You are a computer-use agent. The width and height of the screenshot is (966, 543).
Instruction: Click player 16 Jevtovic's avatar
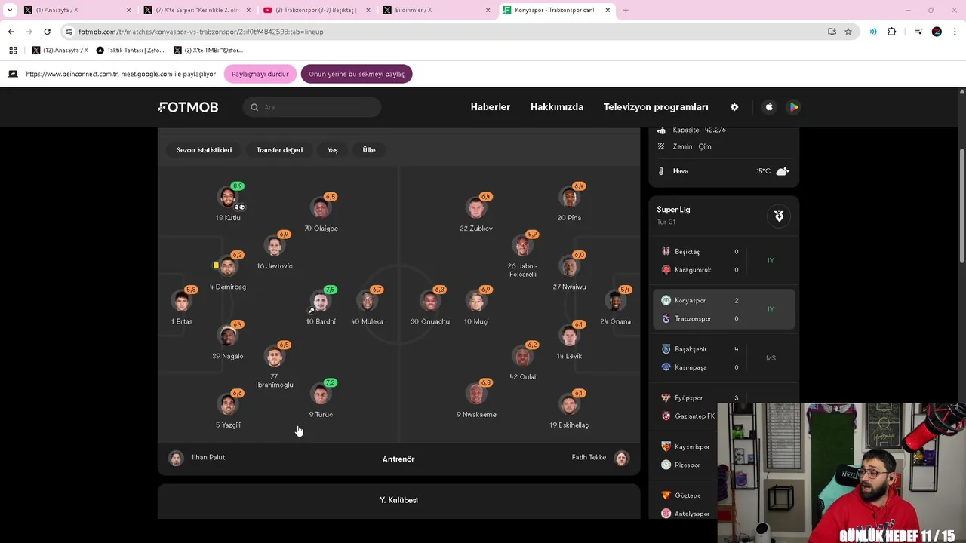(275, 246)
